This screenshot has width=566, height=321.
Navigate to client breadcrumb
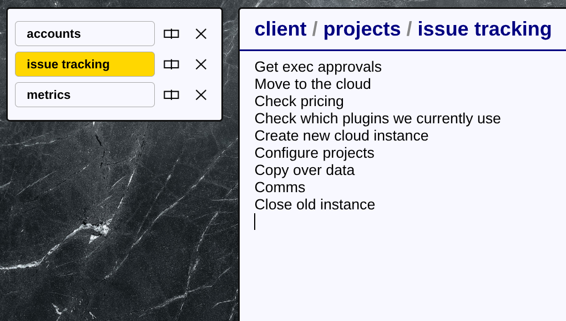click(x=280, y=29)
